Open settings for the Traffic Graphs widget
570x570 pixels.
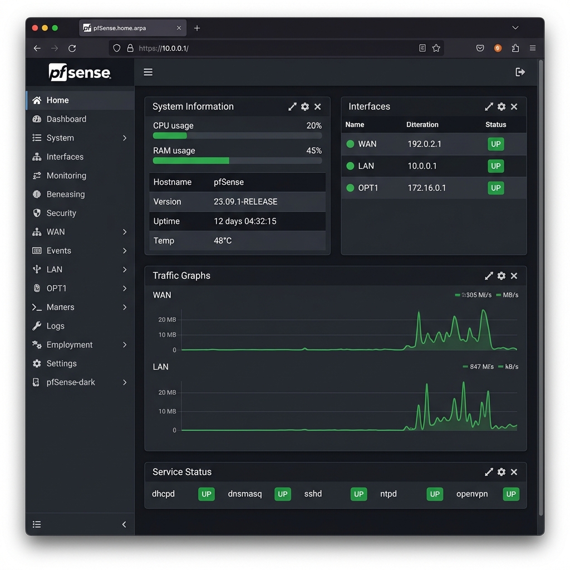point(501,276)
